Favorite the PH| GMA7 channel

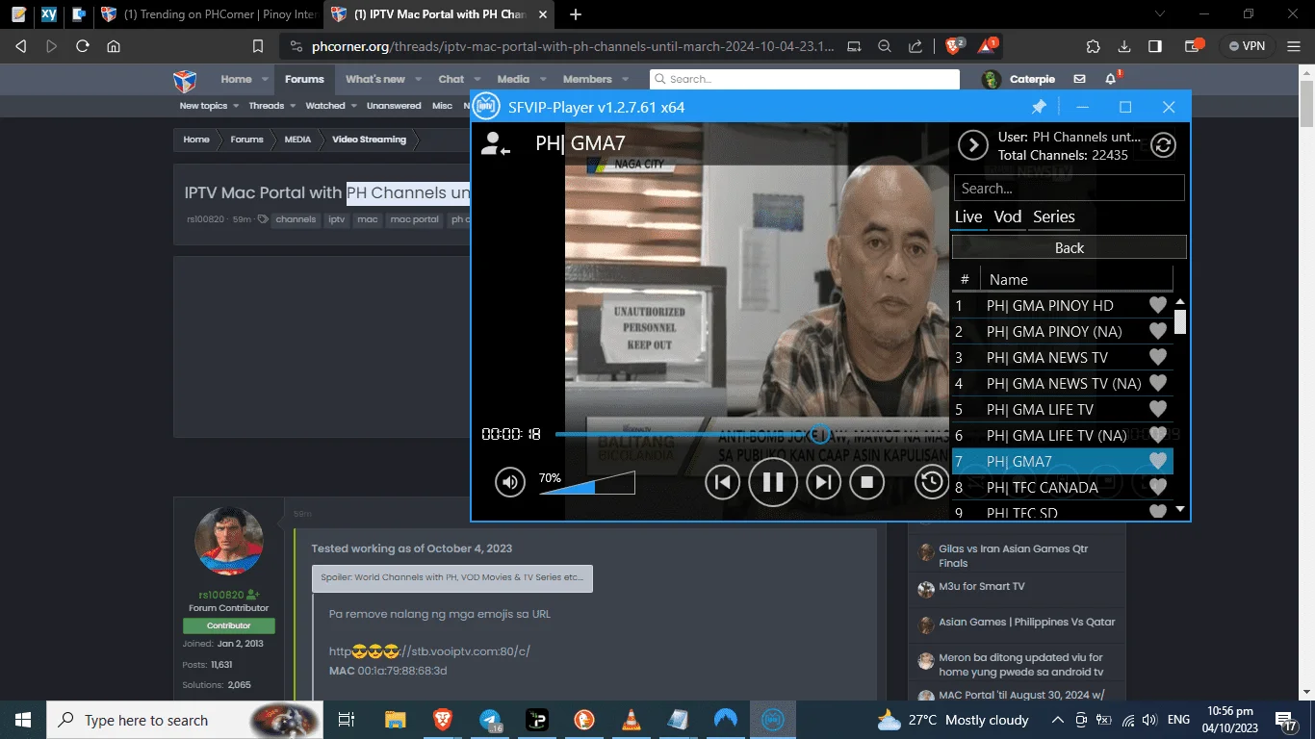tap(1158, 461)
